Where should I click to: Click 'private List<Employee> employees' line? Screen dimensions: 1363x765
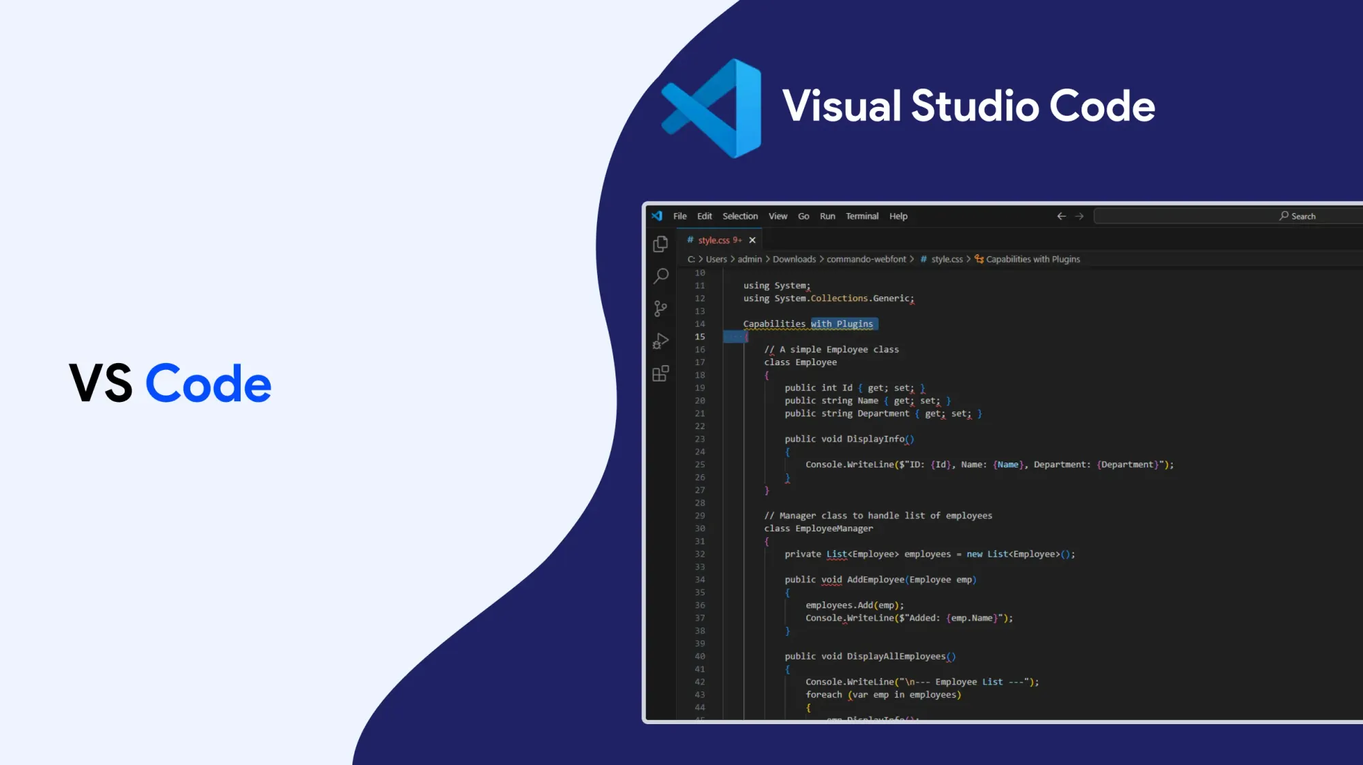coord(930,554)
